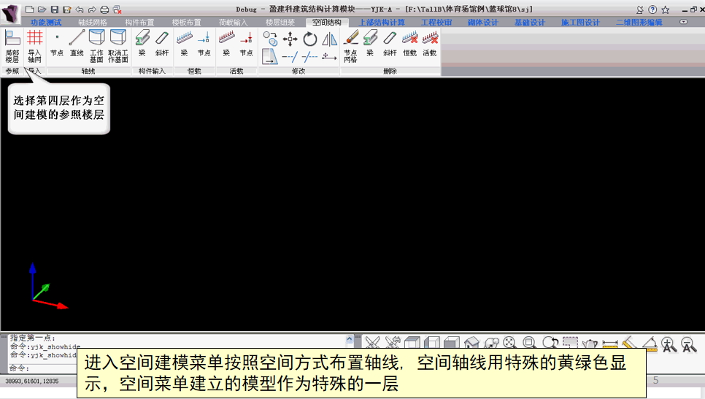Select the 直线 line drawing tool
Image resolution: width=705 pixels, height=399 pixels.
77,44
